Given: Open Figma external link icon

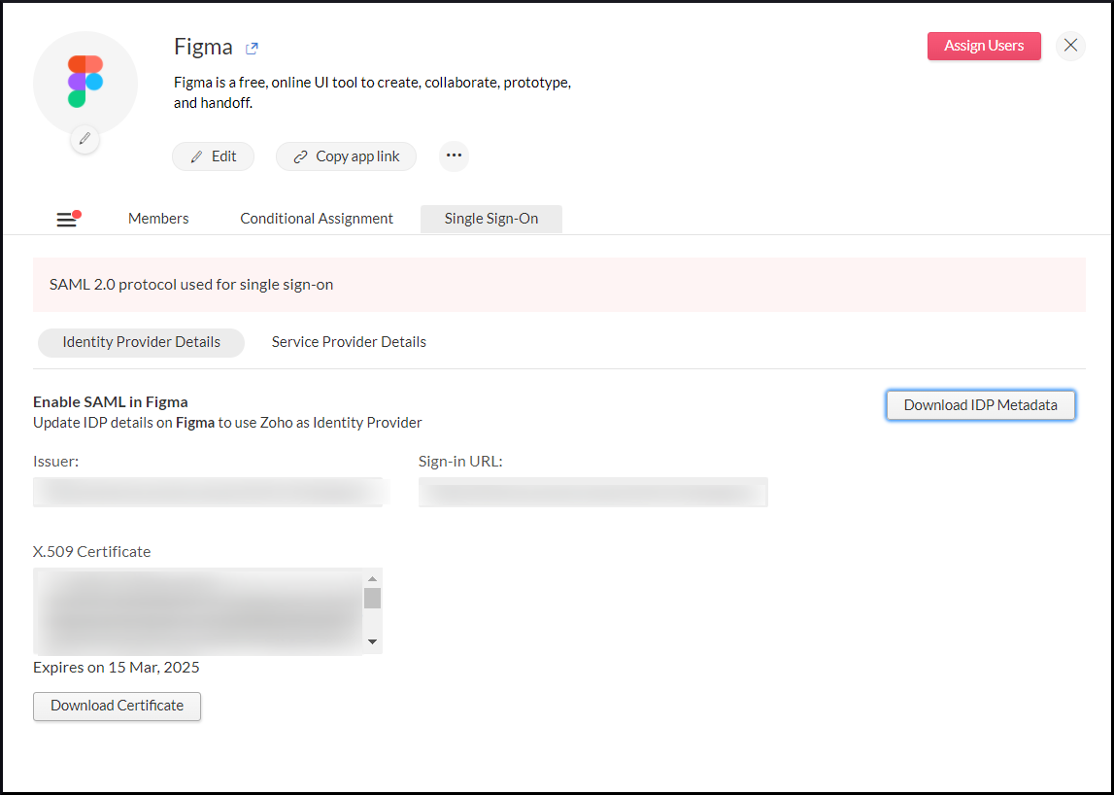Looking at the screenshot, I should [x=252, y=49].
